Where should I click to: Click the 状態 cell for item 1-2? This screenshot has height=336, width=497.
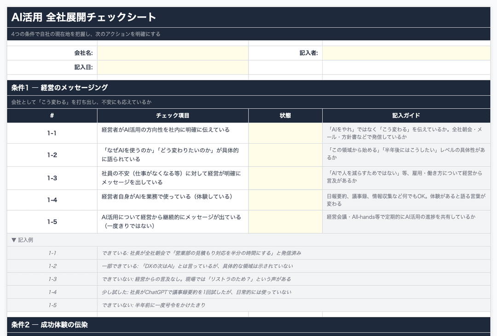tap(285, 155)
